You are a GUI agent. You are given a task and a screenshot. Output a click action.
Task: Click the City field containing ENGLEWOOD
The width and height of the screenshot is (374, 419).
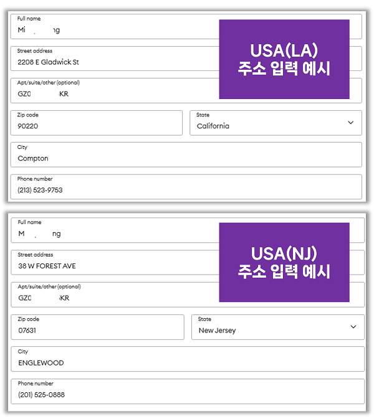click(187, 359)
